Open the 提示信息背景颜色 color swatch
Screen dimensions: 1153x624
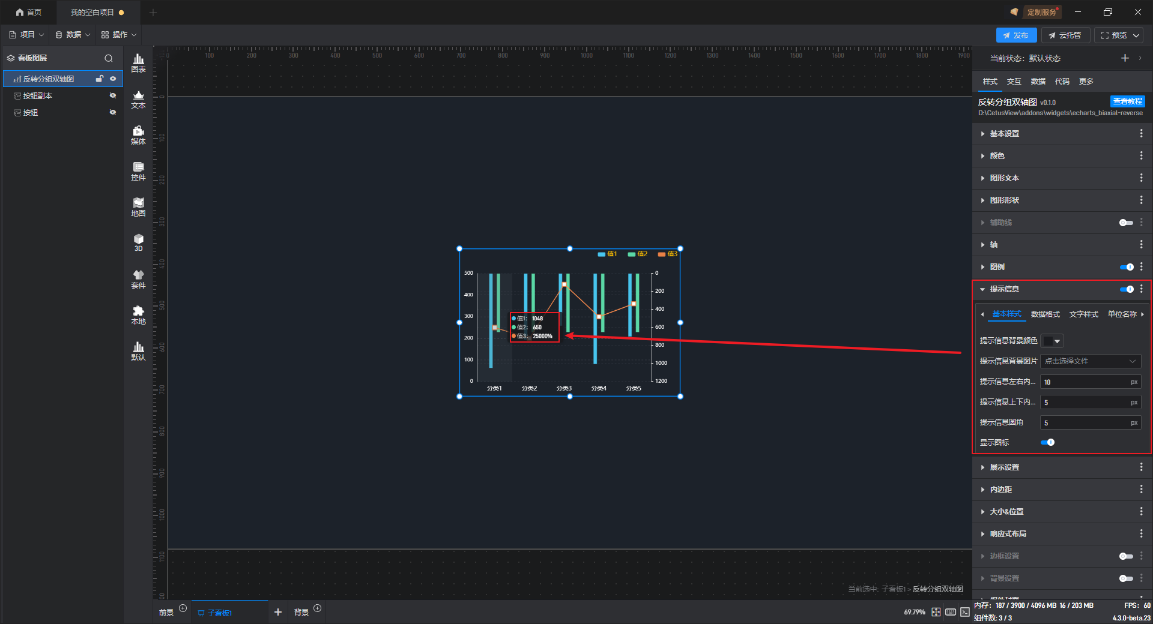[1052, 341]
